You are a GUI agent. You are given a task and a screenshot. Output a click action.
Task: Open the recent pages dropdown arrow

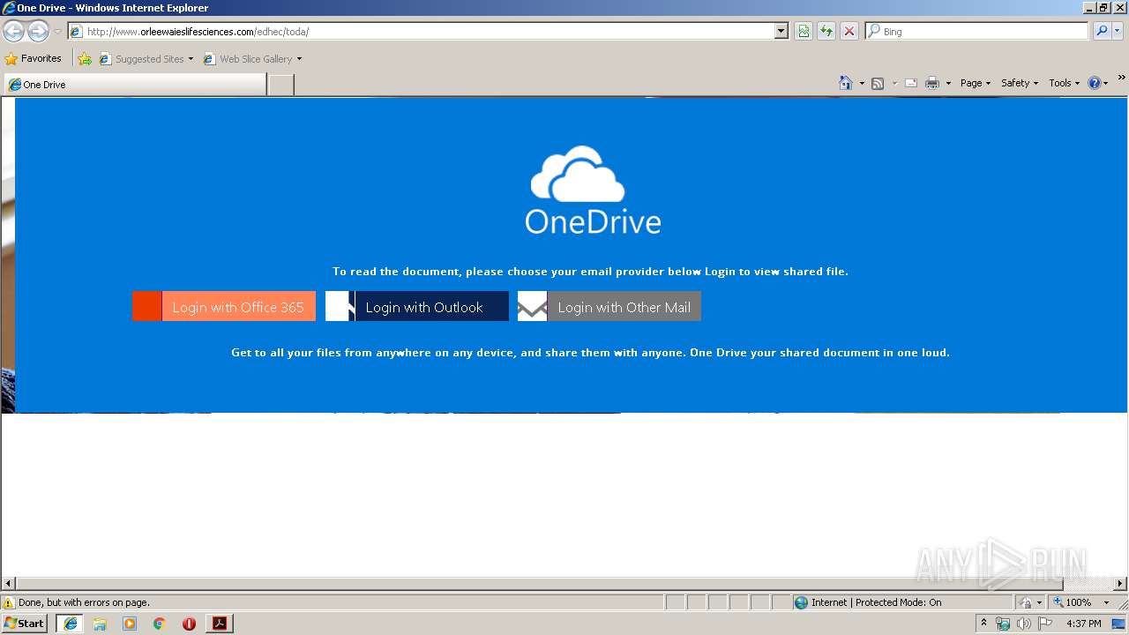[57, 32]
